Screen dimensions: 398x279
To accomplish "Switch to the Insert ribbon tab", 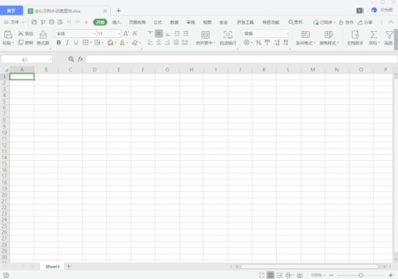I will point(116,23).
